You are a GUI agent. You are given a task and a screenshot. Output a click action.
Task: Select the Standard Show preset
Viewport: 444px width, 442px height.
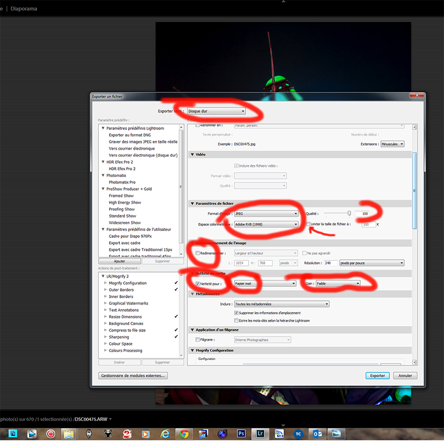click(x=122, y=216)
